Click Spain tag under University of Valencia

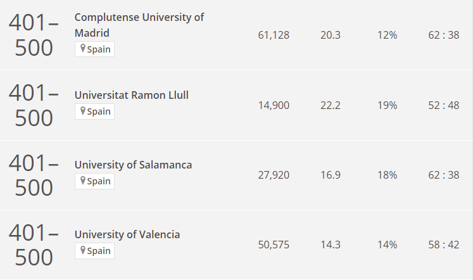pos(95,251)
